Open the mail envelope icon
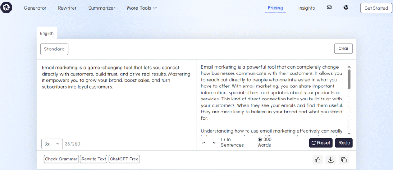Image resolution: width=393 pixels, height=170 pixels. [329, 7]
